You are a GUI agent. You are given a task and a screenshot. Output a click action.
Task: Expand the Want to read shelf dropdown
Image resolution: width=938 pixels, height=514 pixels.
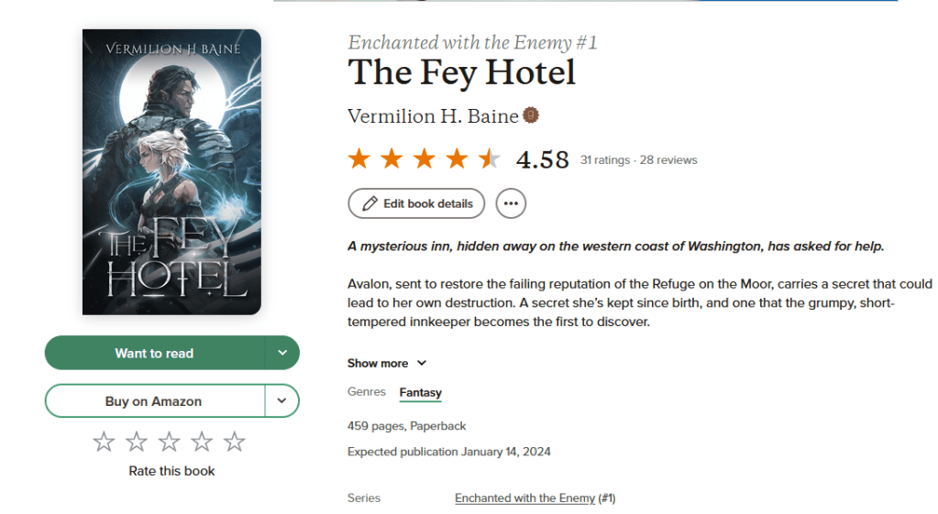click(282, 353)
